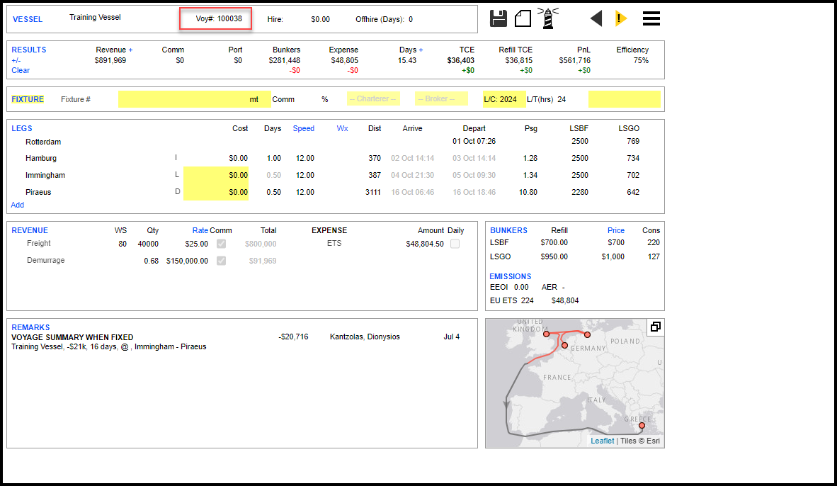The height and width of the screenshot is (486, 837).
Task: Click the Clear link in Results
Action: [21, 70]
